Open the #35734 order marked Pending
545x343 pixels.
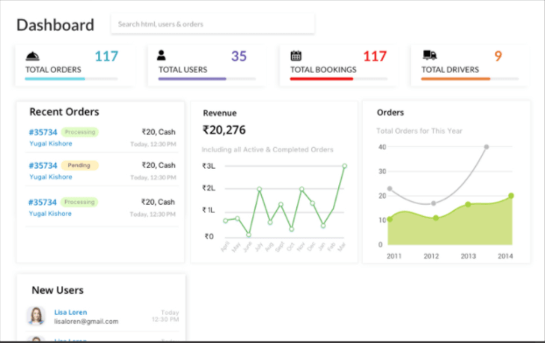pyautogui.click(x=43, y=165)
